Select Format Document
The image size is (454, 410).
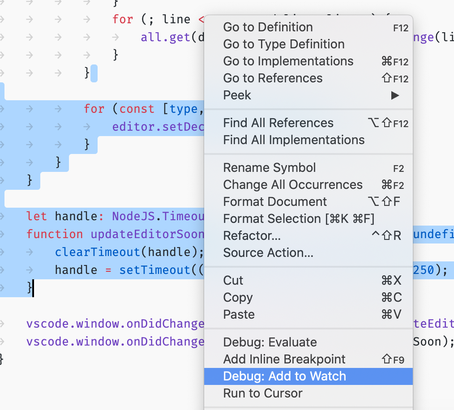coord(275,201)
